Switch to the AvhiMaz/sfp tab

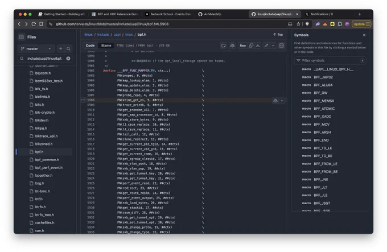(210, 14)
